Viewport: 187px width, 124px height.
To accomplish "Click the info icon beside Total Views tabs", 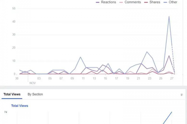I will pos(182,95).
